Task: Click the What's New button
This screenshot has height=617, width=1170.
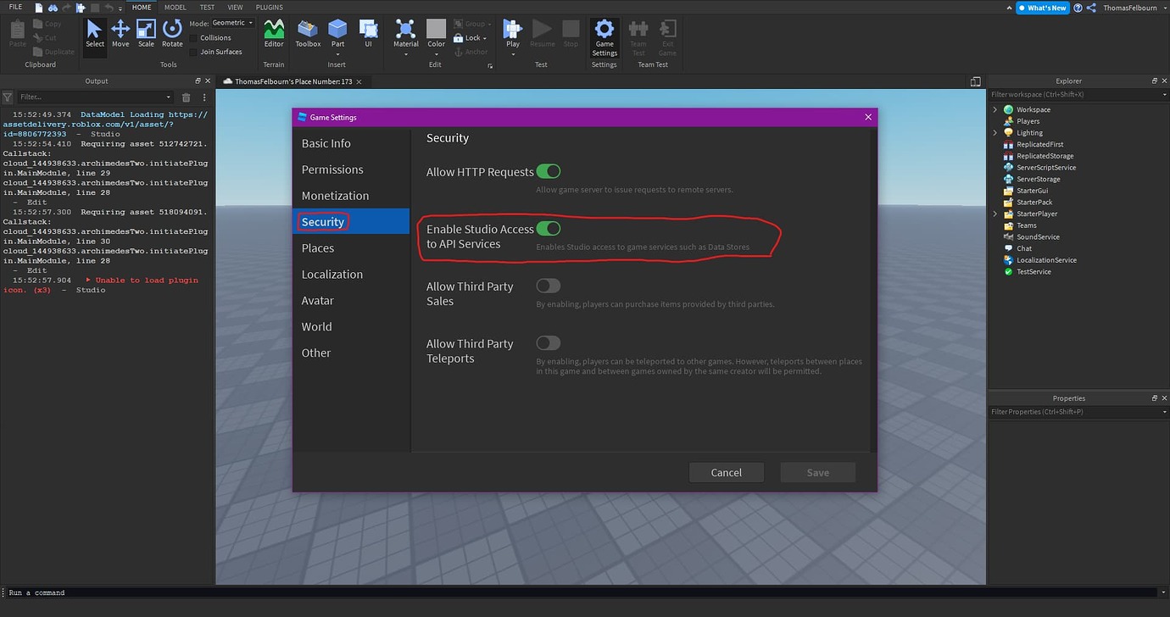Action: pyautogui.click(x=1043, y=8)
